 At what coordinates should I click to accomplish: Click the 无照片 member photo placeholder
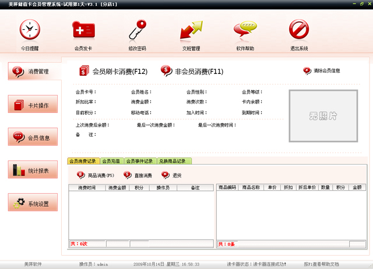pyautogui.click(x=323, y=116)
